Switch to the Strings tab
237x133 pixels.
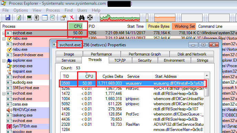[x=203, y=60]
